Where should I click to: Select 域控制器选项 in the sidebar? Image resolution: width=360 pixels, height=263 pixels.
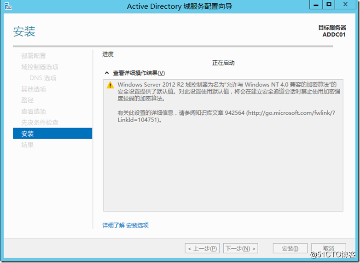pyautogui.click(x=40, y=67)
